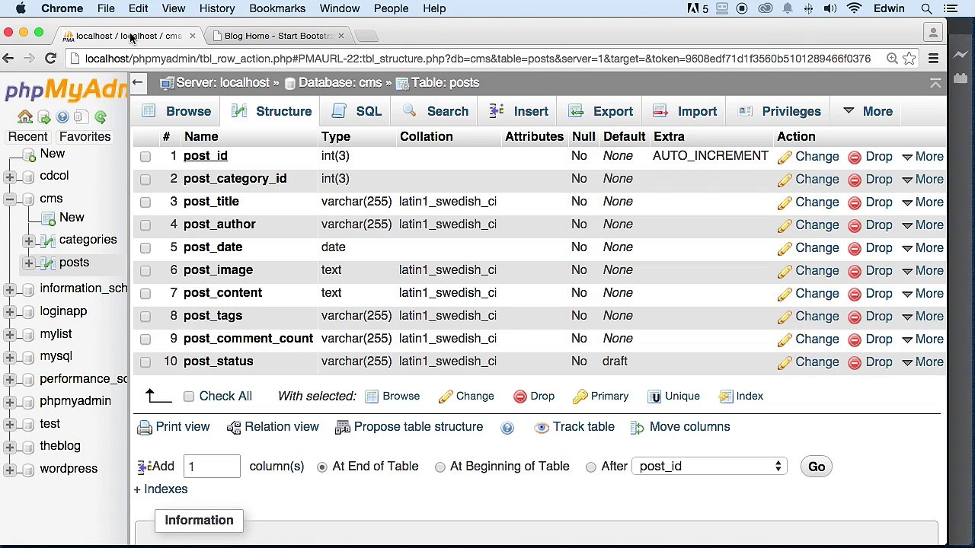The height and width of the screenshot is (548, 975).
Task: Click the collapse navigation arrow icon
Action: [137, 82]
